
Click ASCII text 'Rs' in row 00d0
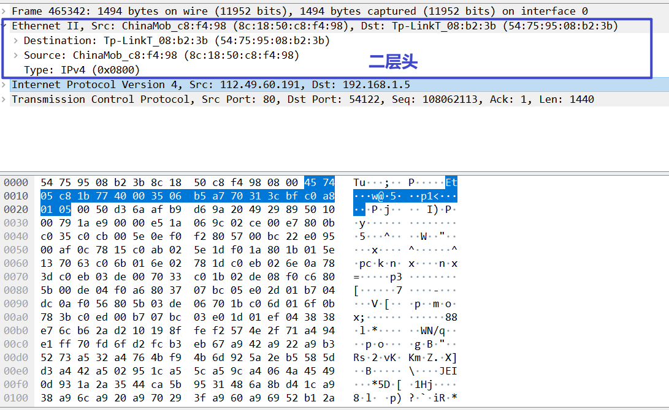coord(359,357)
